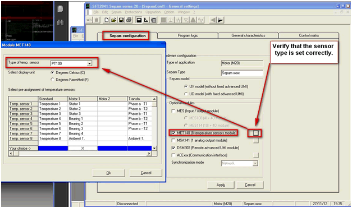Click Cancel in the Module MET148 dialog

(x=146, y=173)
